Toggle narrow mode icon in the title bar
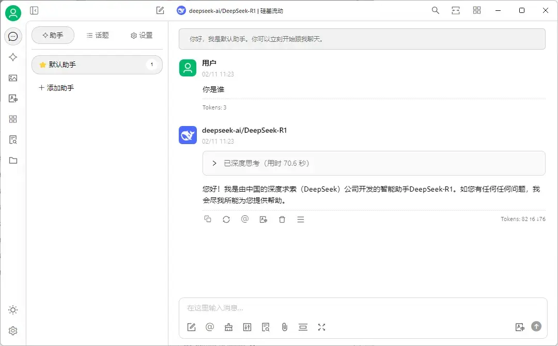The image size is (558, 346). (456, 11)
